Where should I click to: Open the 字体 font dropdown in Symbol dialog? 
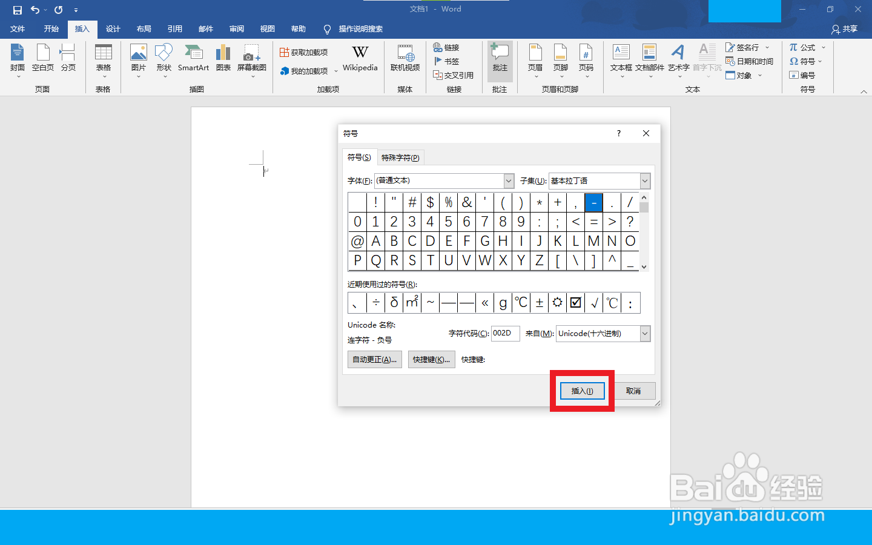click(507, 180)
